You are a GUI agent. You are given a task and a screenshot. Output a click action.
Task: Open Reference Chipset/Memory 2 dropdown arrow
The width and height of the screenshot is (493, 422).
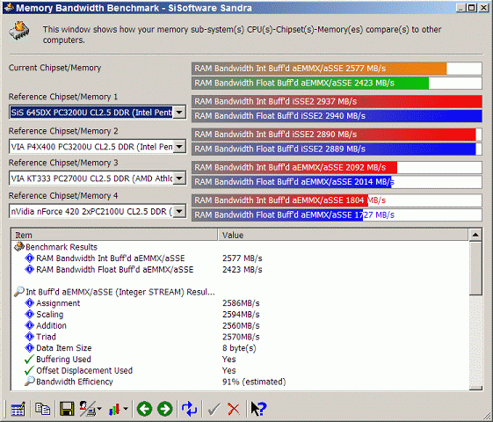(179, 147)
